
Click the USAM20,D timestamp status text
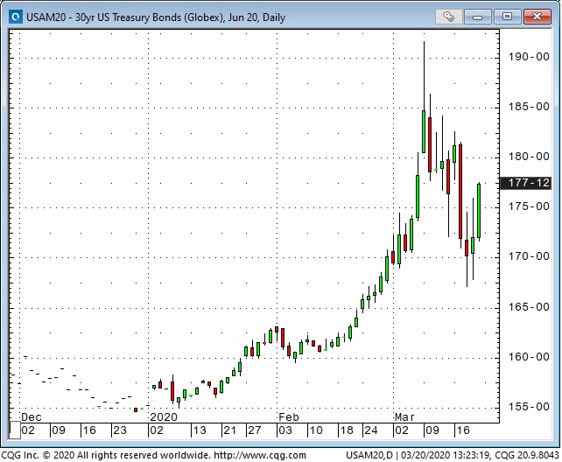click(x=453, y=456)
